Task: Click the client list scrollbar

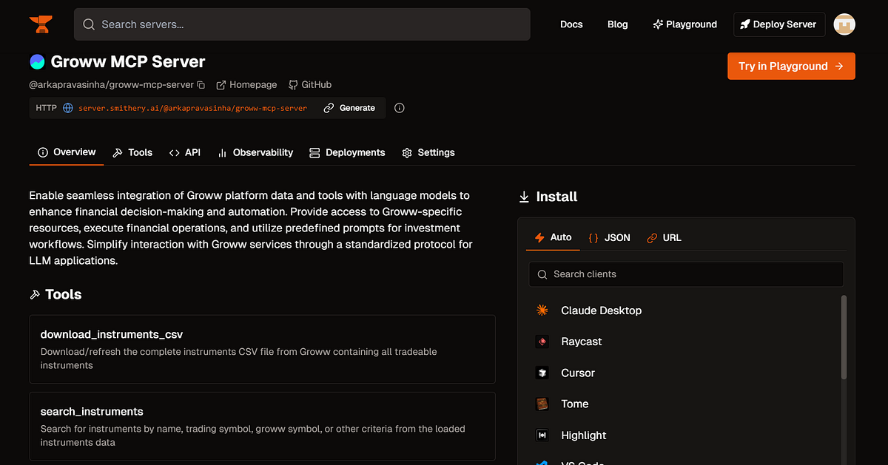Action: point(844,337)
